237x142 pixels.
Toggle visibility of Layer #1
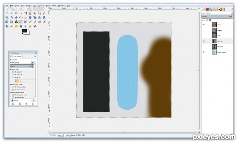[x=204, y=41]
